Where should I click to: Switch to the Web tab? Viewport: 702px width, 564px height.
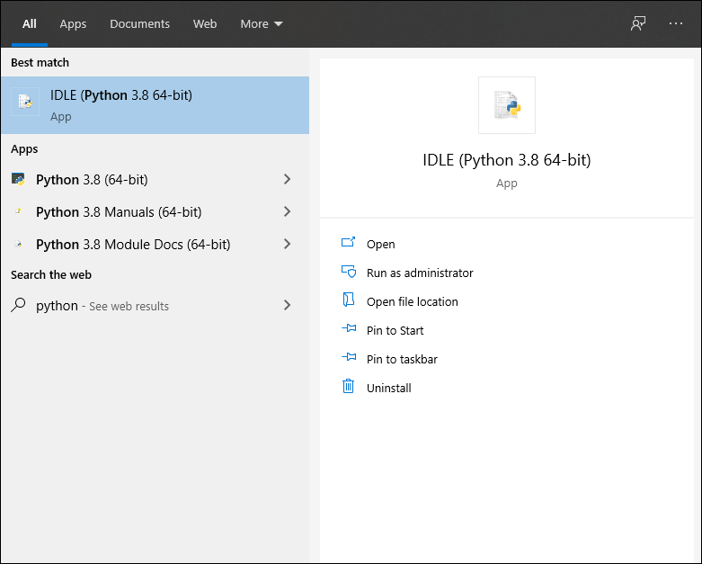coord(205,23)
